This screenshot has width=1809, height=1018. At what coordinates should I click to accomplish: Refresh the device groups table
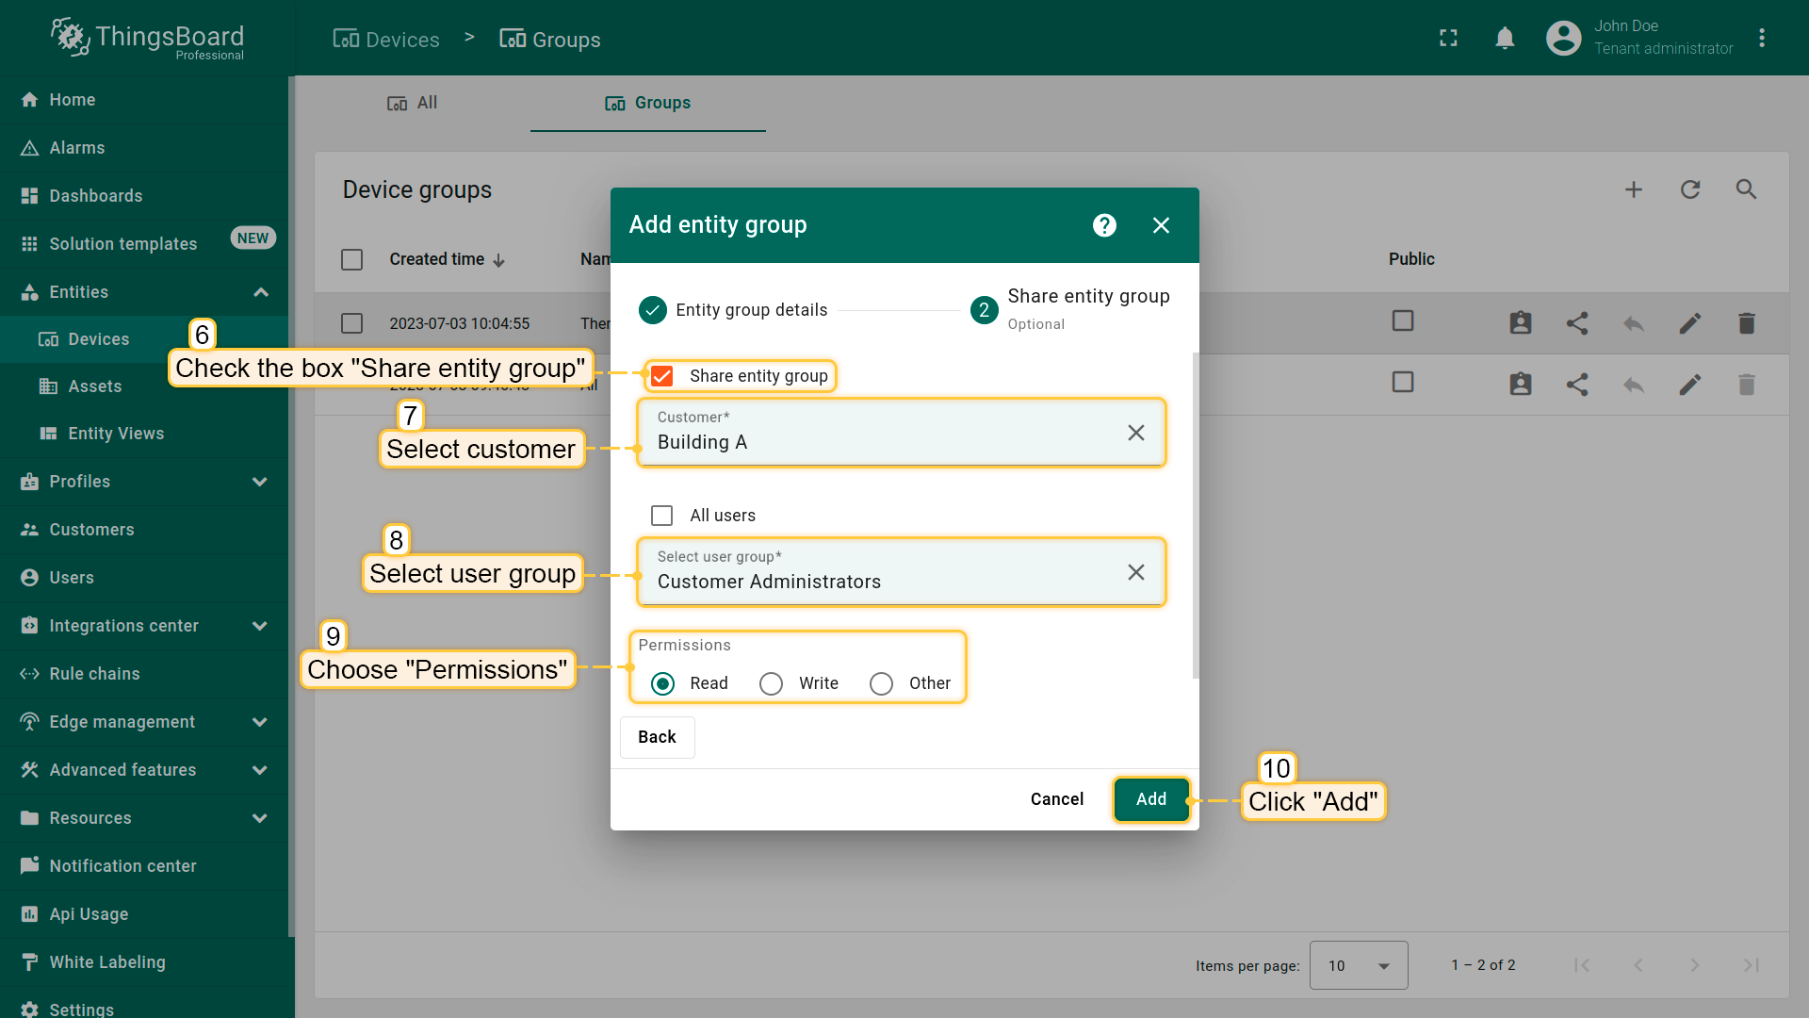click(1690, 189)
